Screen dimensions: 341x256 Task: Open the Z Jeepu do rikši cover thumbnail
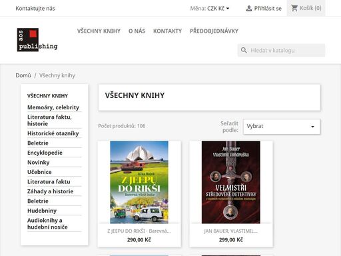click(x=139, y=182)
